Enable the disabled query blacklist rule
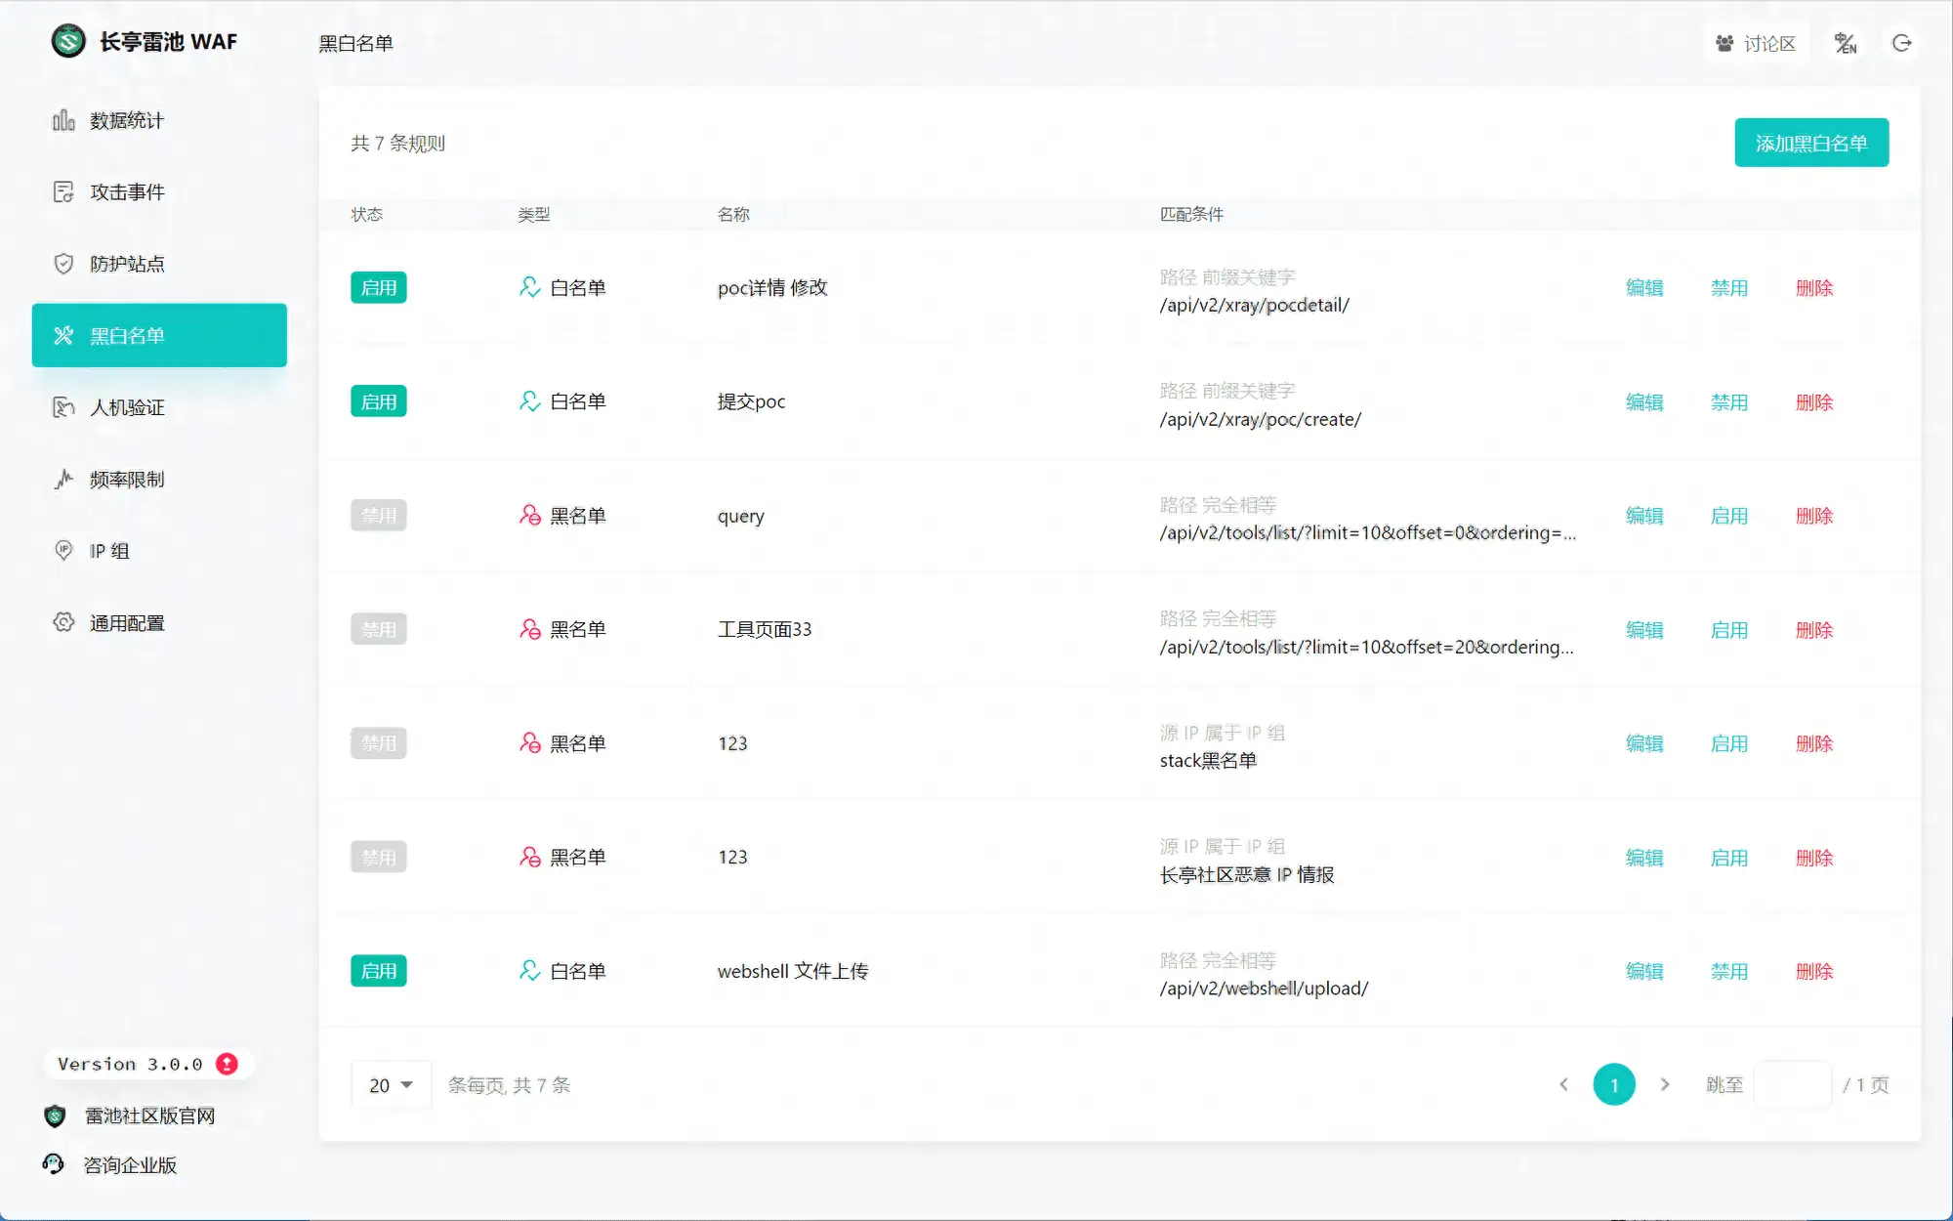The width and height of the screenshot is (1953, 1221). coord(1728,516)
